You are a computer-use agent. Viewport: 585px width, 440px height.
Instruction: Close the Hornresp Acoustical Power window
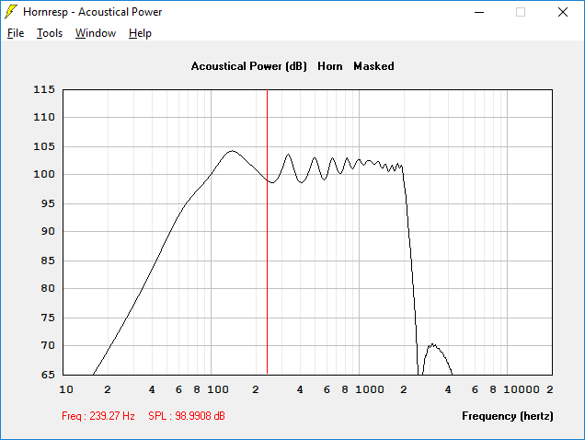click(x=563, y=12)
